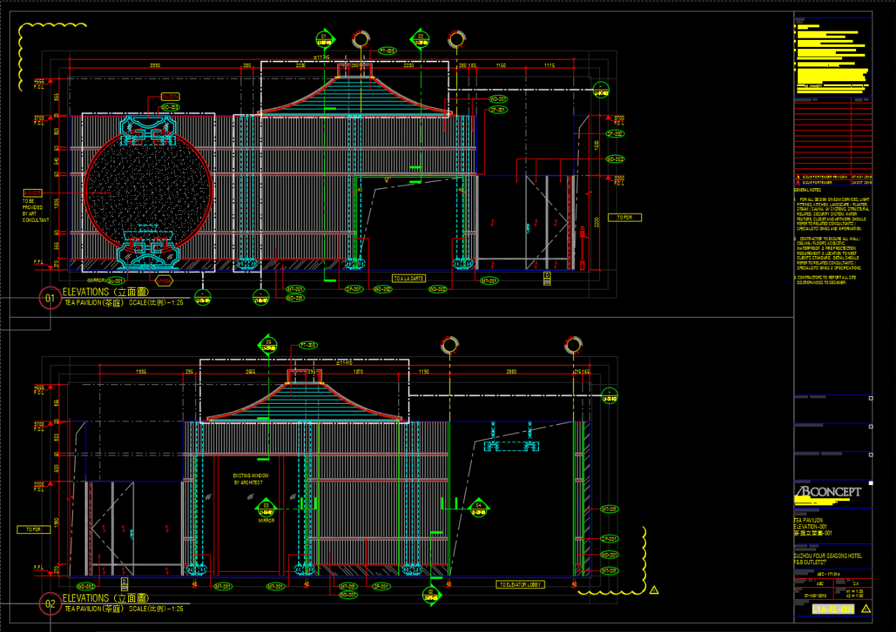Click the EXISTING WINDOW BY ARCHITECT note

tap(250, 479)
